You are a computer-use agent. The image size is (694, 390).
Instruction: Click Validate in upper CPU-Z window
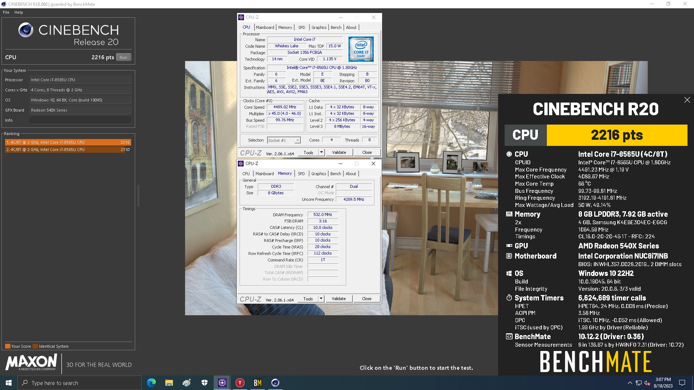click(339, 153)
